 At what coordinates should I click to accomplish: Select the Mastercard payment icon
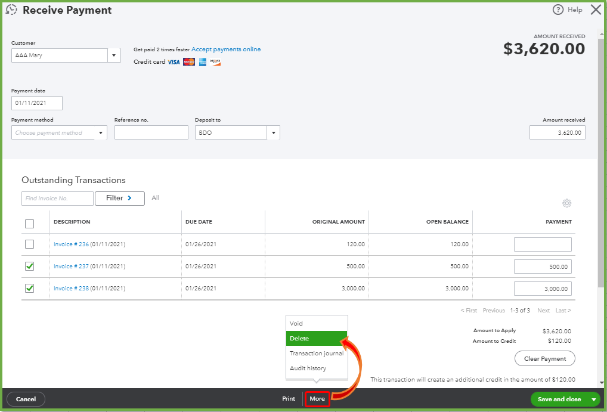[x=188, y=61]
